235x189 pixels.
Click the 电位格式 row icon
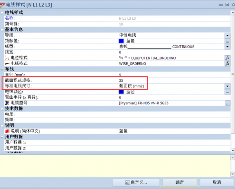point(7,58)
